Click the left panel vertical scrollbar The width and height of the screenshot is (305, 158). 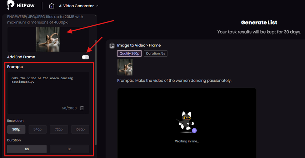coord(95,92)
